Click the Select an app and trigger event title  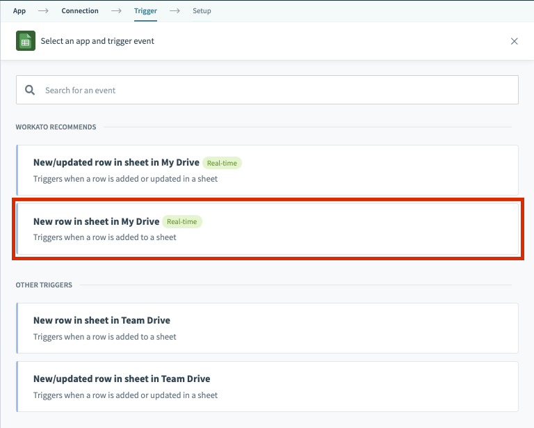tap(97, 41)
